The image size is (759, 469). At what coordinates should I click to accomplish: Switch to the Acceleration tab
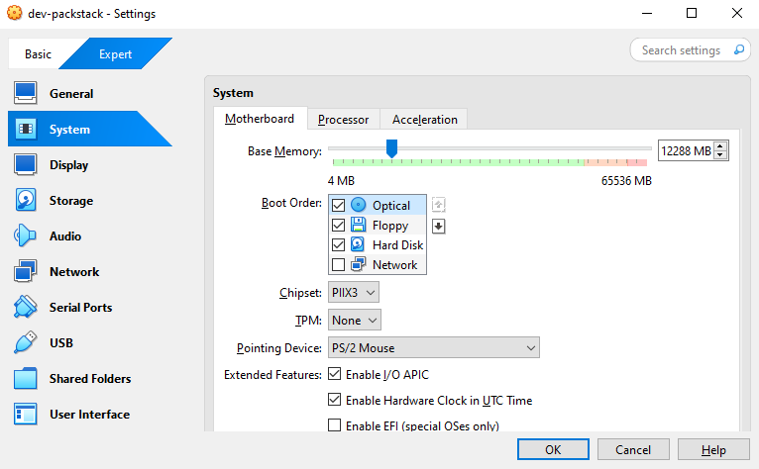[x=424, y=120]
